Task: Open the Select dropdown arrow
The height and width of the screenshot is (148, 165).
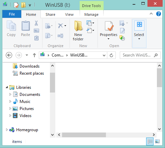Action: [x=139, y=39]
